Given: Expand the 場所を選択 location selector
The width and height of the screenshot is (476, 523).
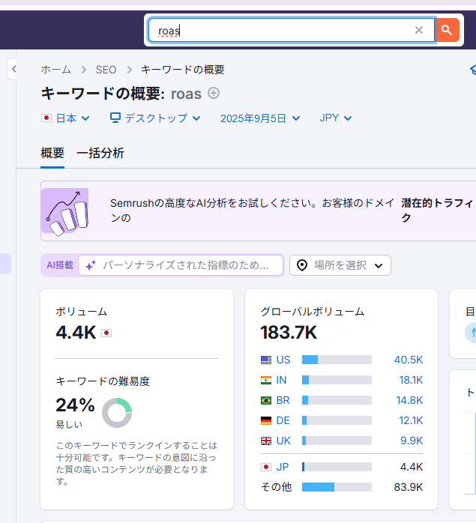Looking at the screenshot, I should coord(340,265).
